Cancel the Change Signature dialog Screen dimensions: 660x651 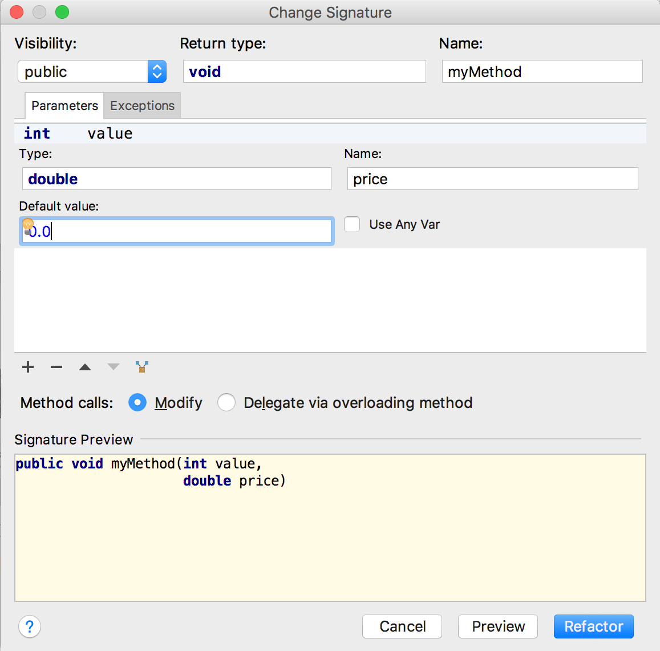click(x=402, y=626)
